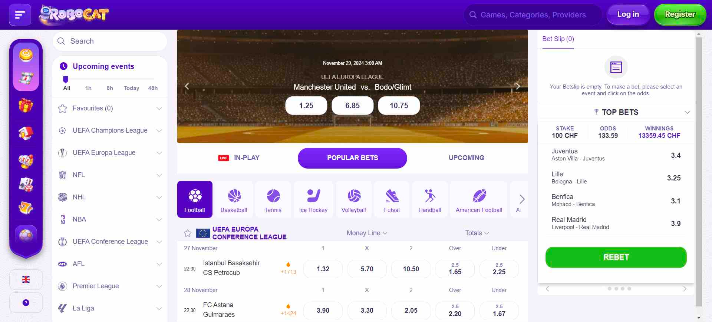Open the UK flag language selector

click(26, 279)
